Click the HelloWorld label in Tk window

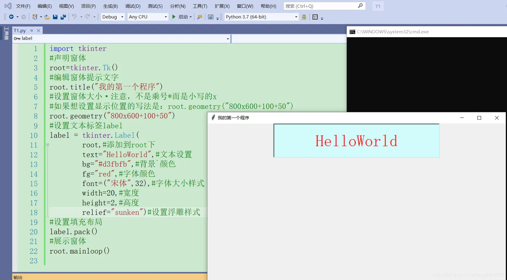[357, 141]
